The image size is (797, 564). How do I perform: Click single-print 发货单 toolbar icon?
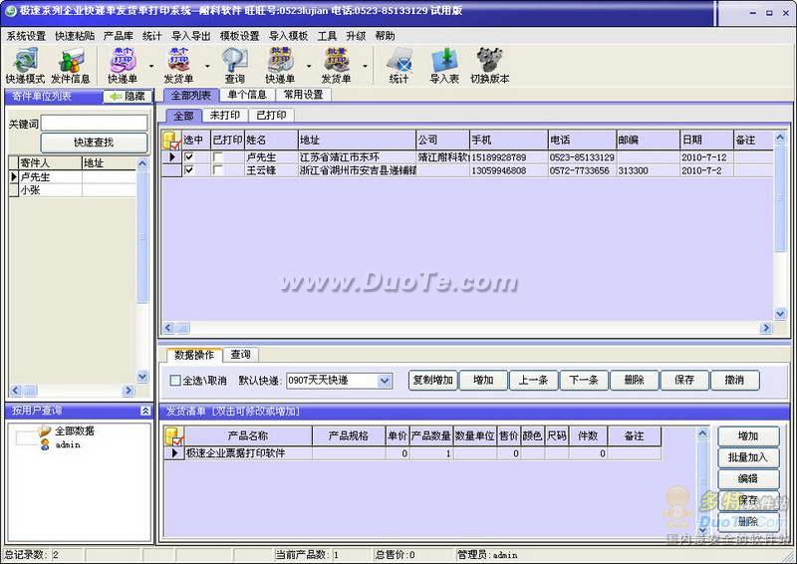[178, 65]
